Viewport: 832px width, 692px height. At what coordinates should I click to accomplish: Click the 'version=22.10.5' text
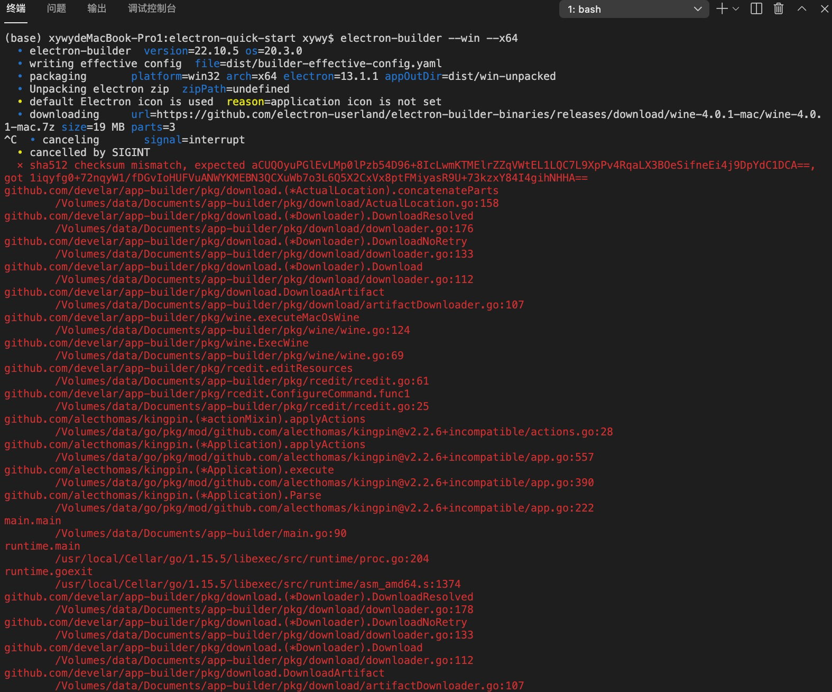191,51
